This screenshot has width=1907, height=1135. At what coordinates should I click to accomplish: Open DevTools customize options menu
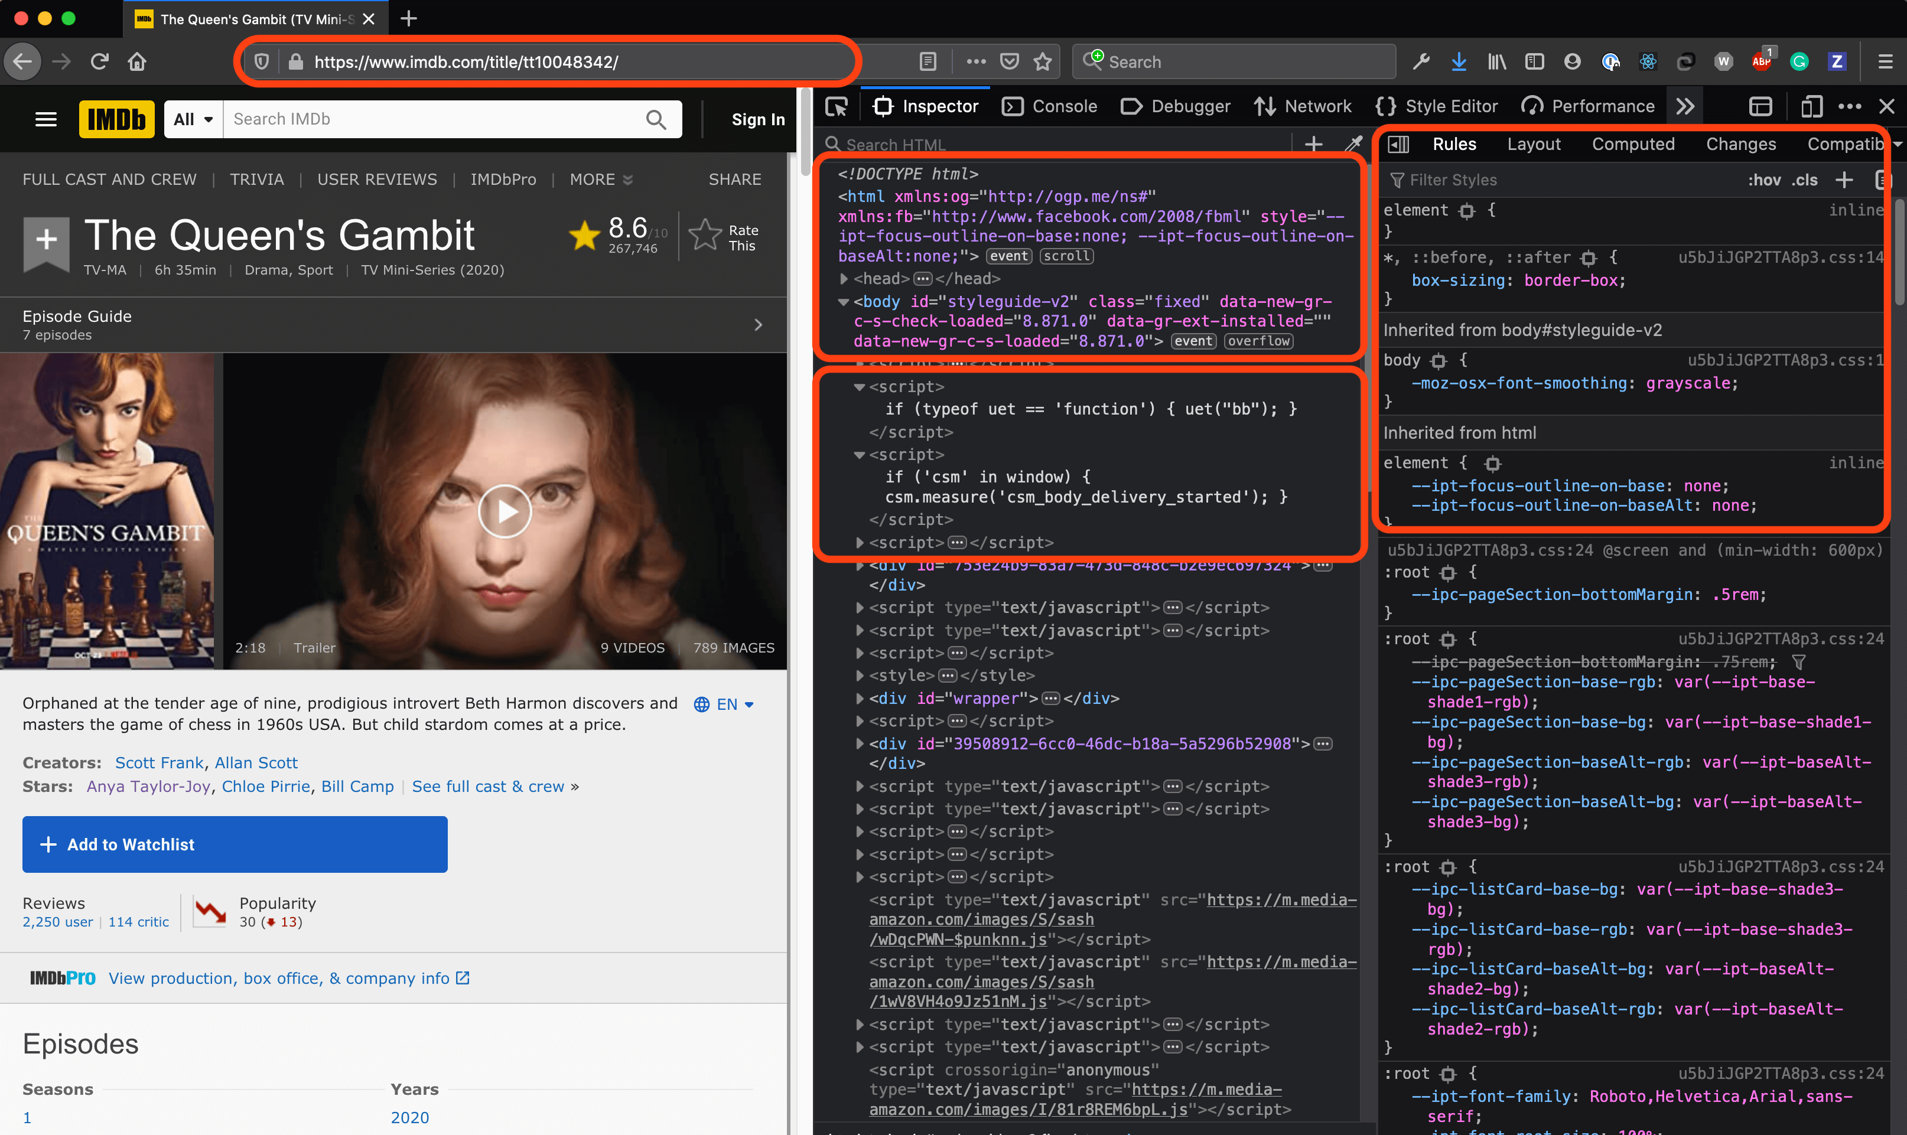(x=1850, y=106)
